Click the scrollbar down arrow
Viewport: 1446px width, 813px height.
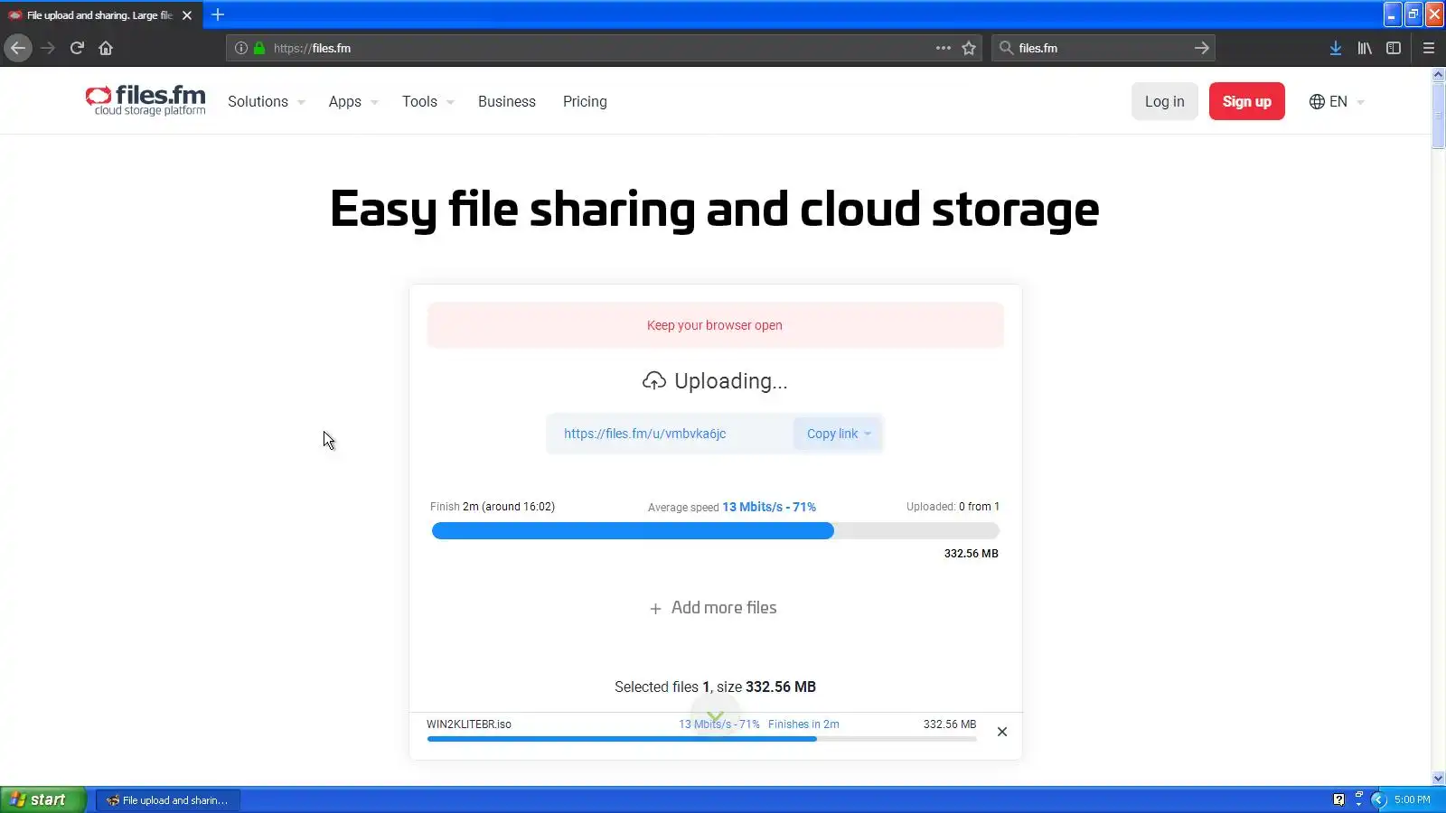pyautogui.click(x=1439, y=778)
